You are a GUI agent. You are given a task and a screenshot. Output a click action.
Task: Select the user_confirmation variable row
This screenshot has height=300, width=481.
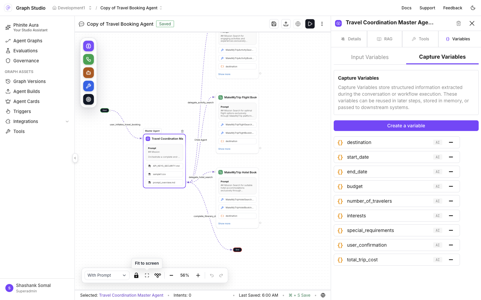pos(397,245)
